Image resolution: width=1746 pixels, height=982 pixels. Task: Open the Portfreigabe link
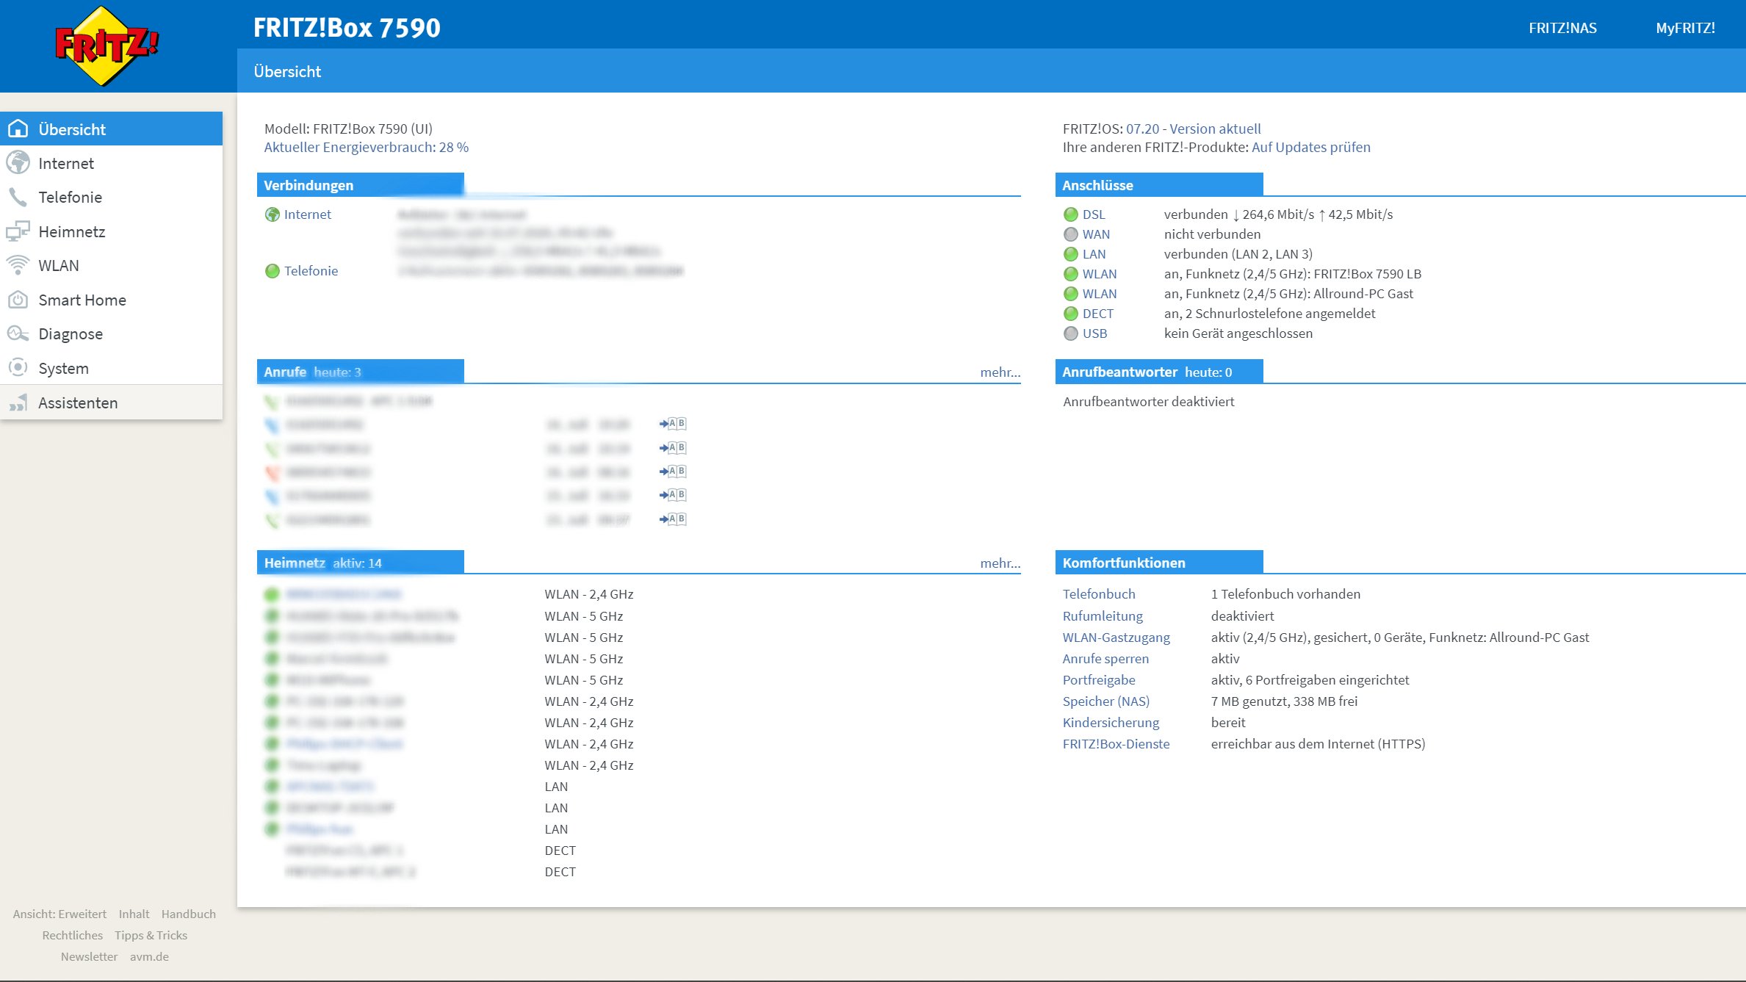coord(1099,680)
